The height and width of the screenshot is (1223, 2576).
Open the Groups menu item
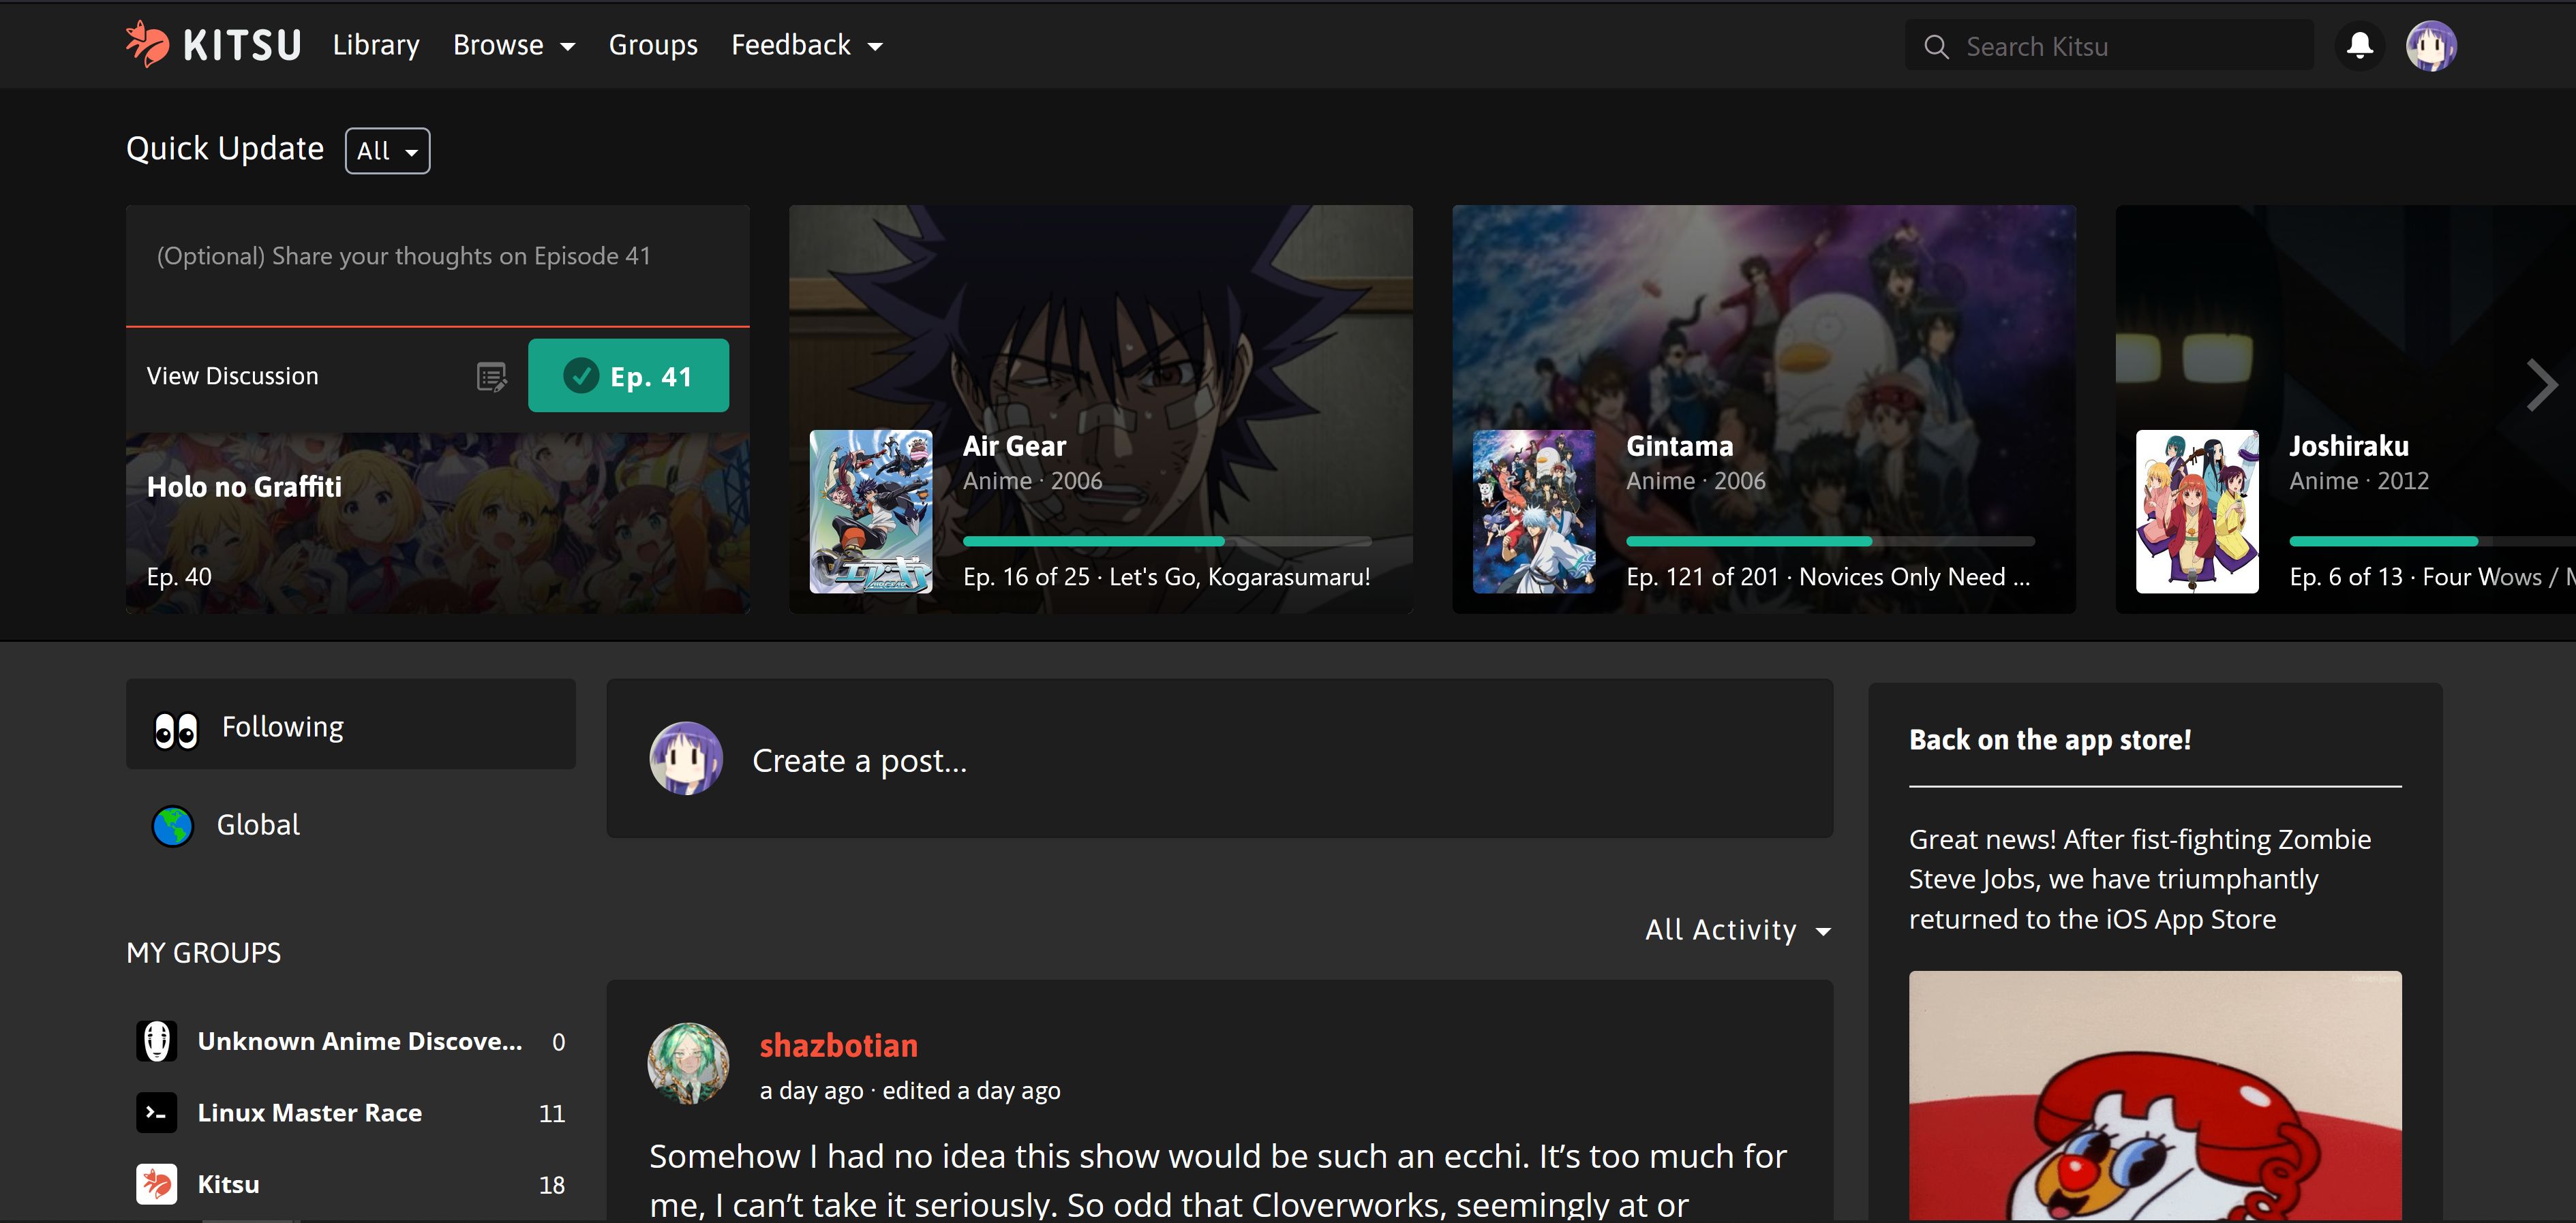coord(654,44)
